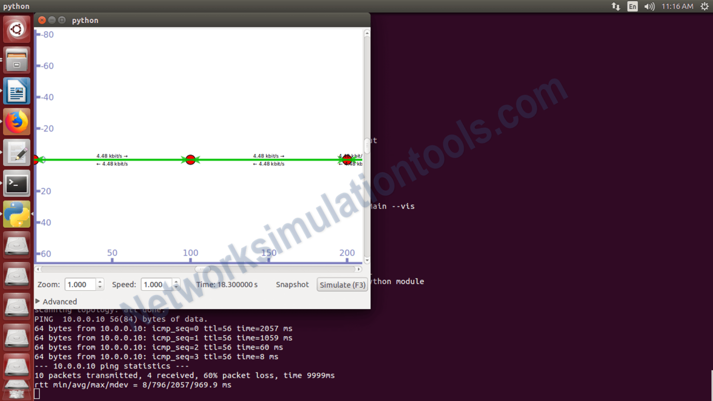
Task: Click a disk drive icon in the launcher
Action: click(16, 245)
